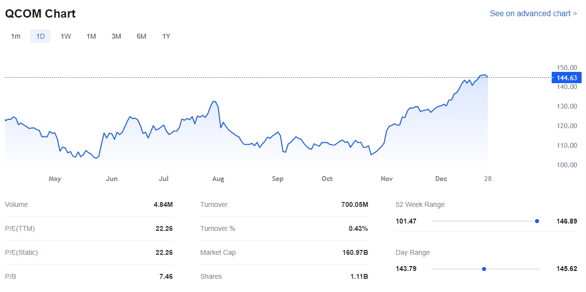Open the 'See on advanced chart' link
Image resolution: width=586 pixels, height=292 pixels.
click(x=533, y=14)
